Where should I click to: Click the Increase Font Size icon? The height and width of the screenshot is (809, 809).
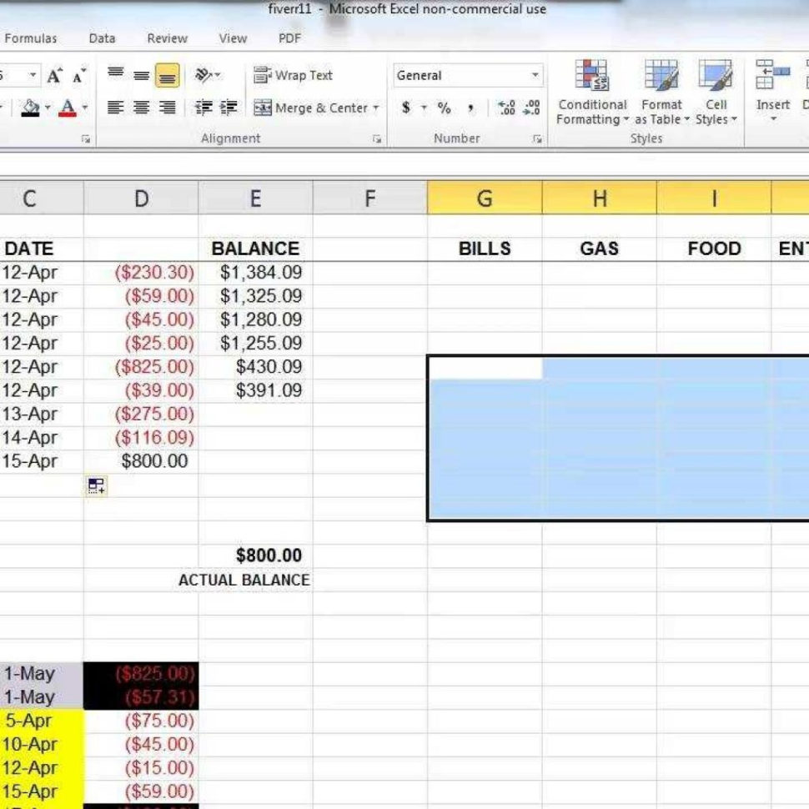[53, 74]
